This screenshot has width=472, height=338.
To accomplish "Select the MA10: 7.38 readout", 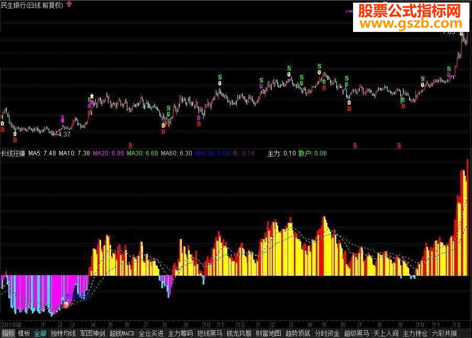I will [74, 153].
